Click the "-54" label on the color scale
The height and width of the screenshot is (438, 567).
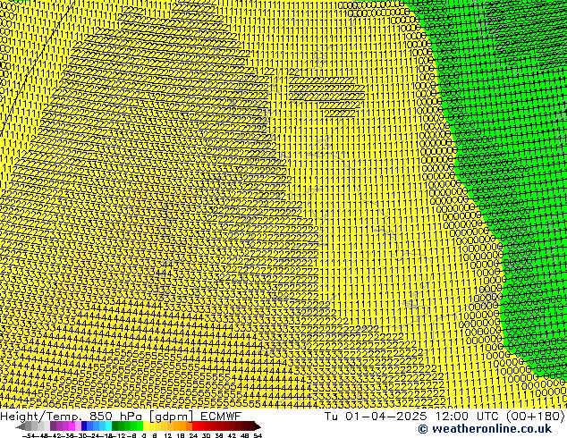pyautogui.click(x=29, y=435)
